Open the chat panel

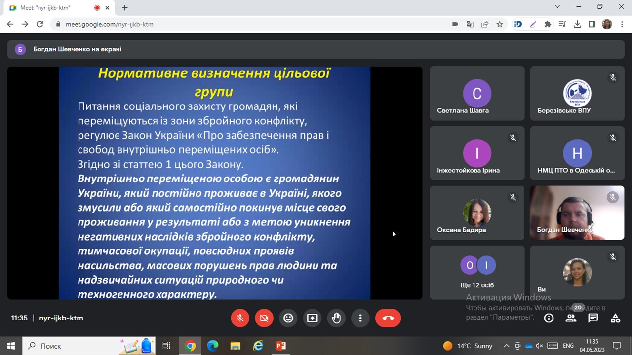[x=593, y=319]
